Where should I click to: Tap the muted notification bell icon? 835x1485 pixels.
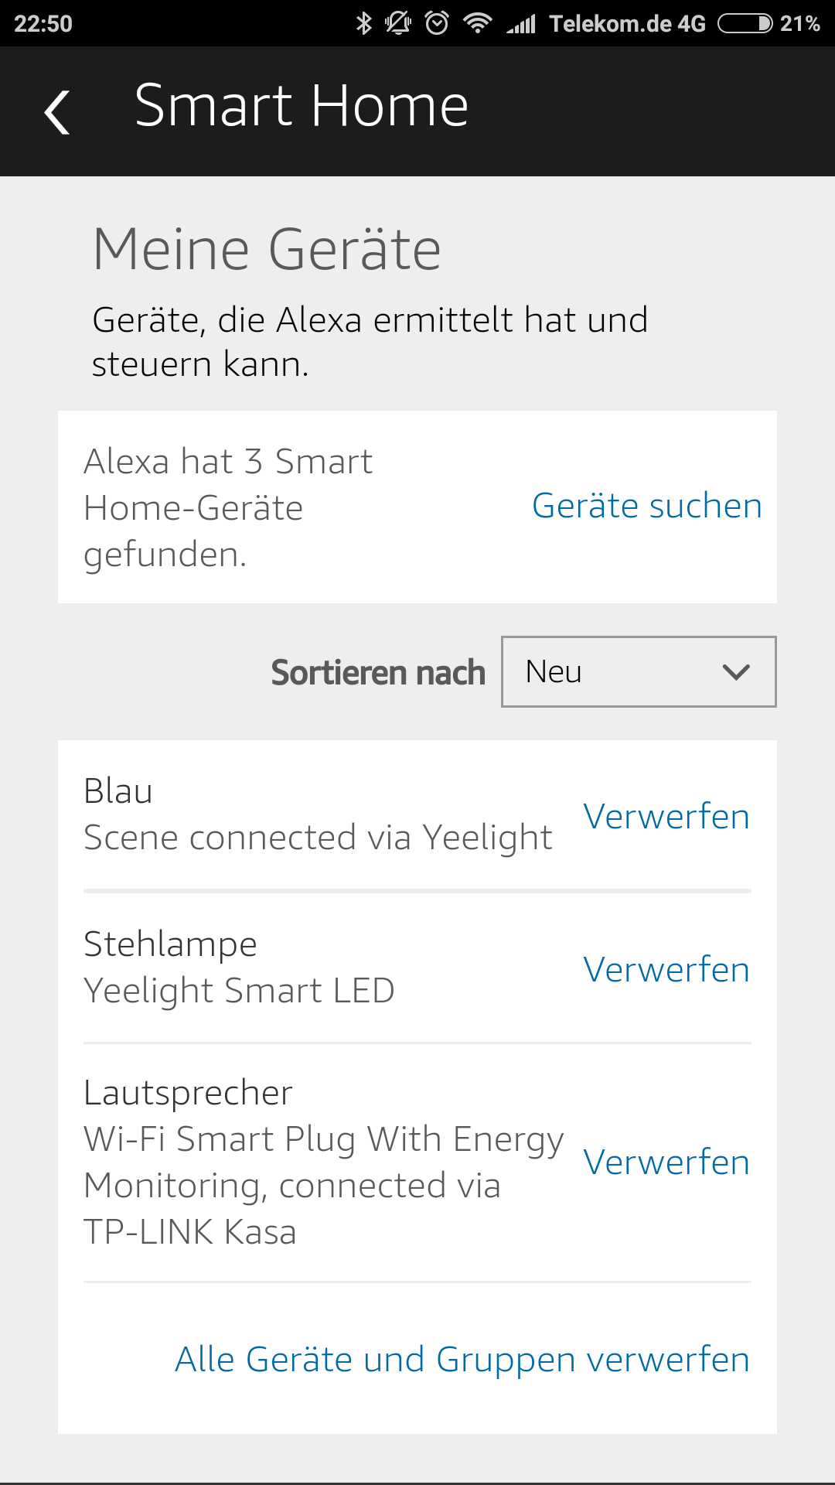point(398,23)
